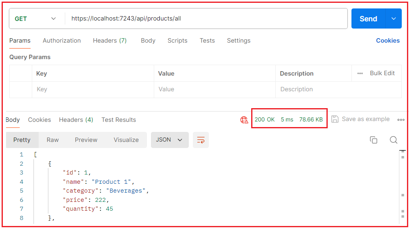Select the Scripts tab
Viewport: 409px width, 228px height.
[x=178, y=41]
